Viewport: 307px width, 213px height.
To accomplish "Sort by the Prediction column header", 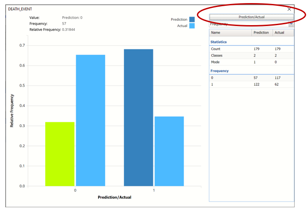I will coord(262,33).
